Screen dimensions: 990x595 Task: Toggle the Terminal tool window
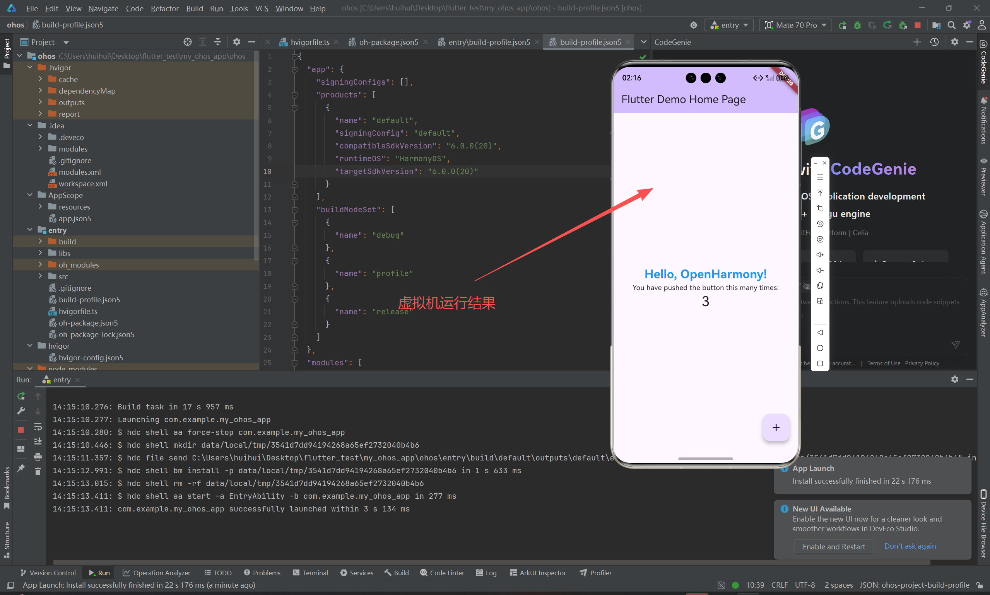tap(311, 573)
